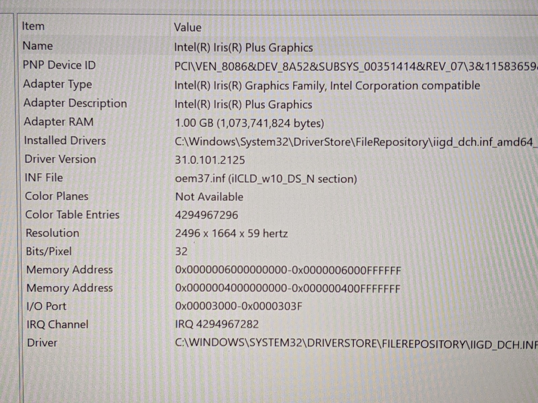Click the 4294967296 value
This screenshot has height=403, width=538.
pos(206,215)
